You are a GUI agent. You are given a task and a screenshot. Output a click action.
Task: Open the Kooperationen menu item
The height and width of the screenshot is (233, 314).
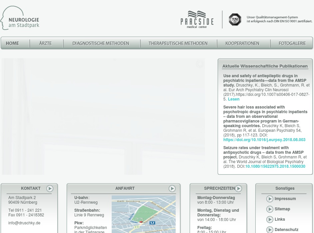tap(242, 44)
